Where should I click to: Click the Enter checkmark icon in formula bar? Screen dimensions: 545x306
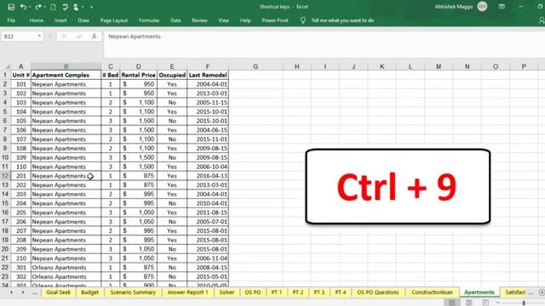79,37
